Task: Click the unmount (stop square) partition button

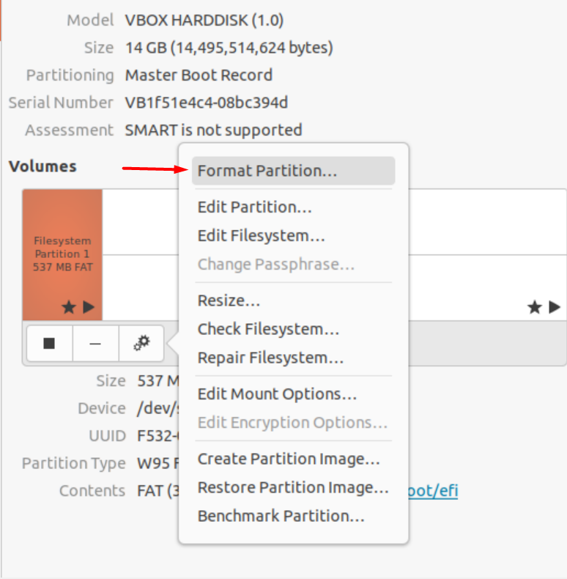Action: pyautogui.click(x=49, y=342)
